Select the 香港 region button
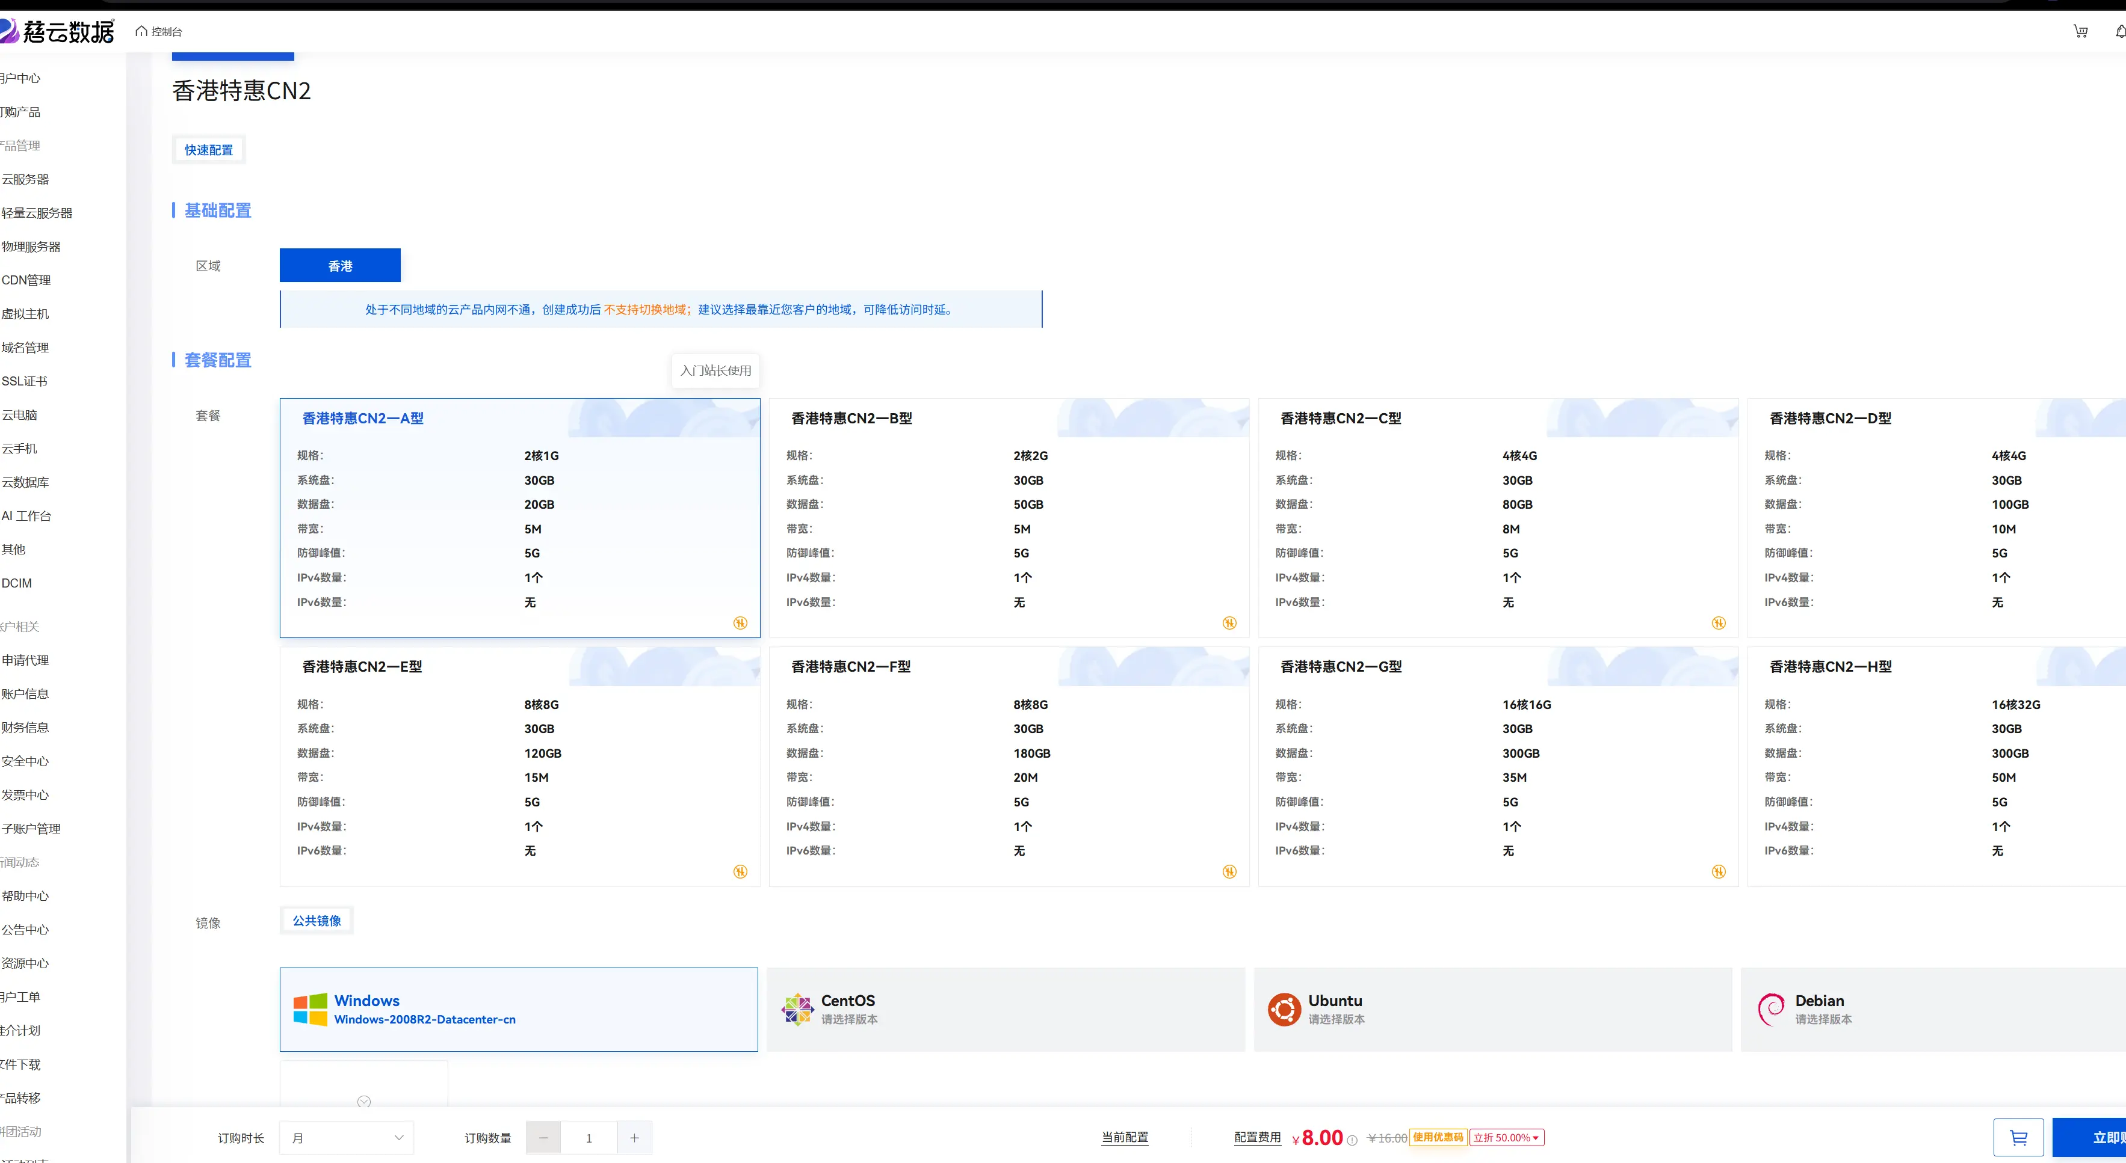 pos(340,266)
